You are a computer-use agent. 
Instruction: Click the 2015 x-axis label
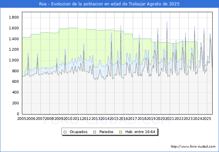tap(114, 119)
